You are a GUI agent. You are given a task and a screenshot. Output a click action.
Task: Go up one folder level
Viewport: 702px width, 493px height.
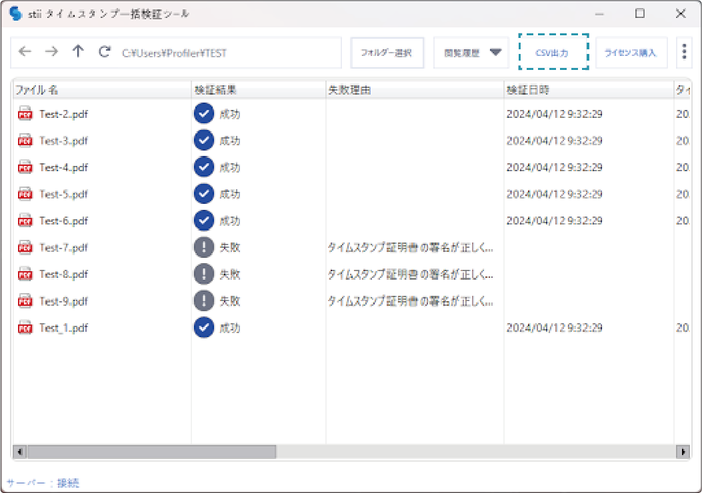click(x=78, y=52)
